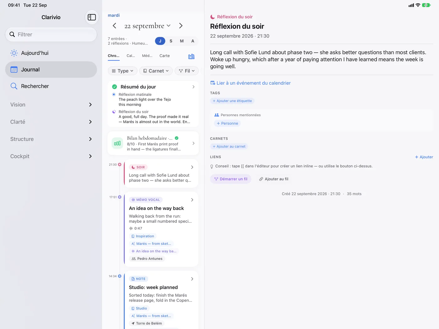439x329 pixels.
Task: Switch to the A year view segment
Action: (193, 41)
